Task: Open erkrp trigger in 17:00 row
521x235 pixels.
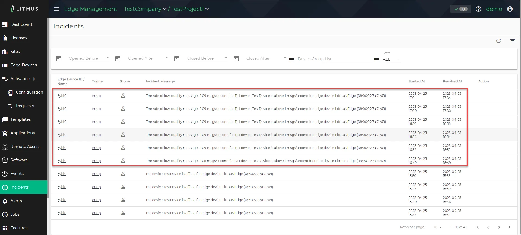Action: coord(96,109)
